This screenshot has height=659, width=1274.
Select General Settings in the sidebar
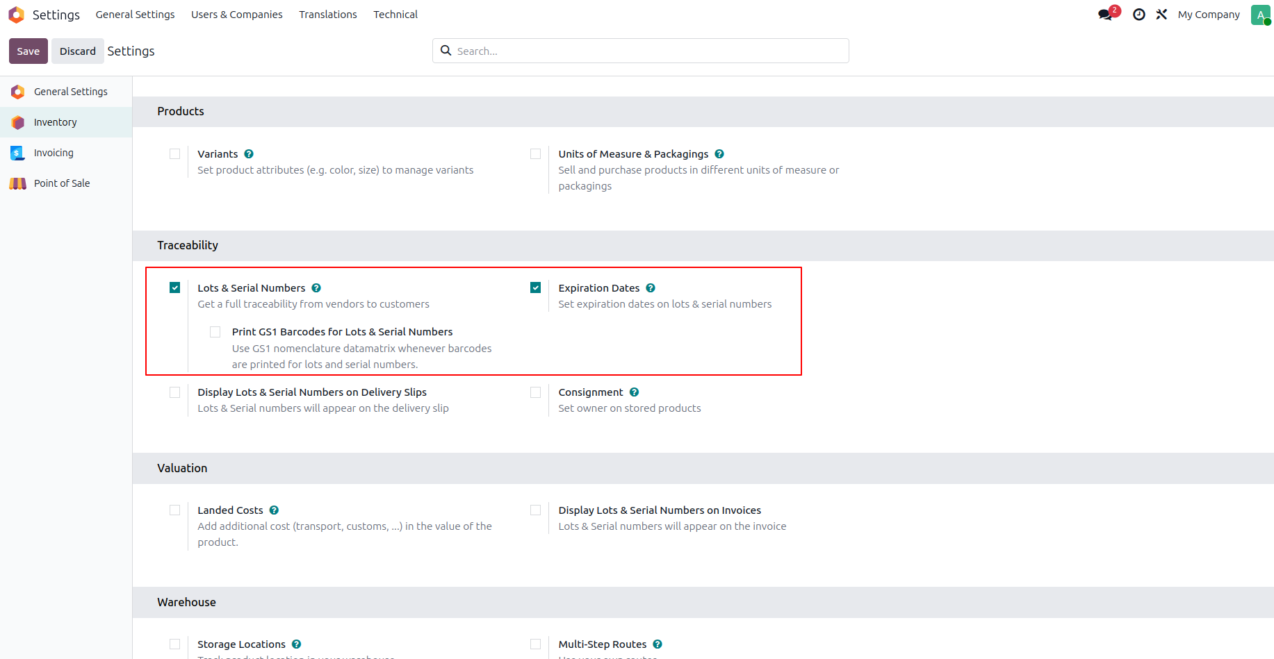click(x=66, y=92)
